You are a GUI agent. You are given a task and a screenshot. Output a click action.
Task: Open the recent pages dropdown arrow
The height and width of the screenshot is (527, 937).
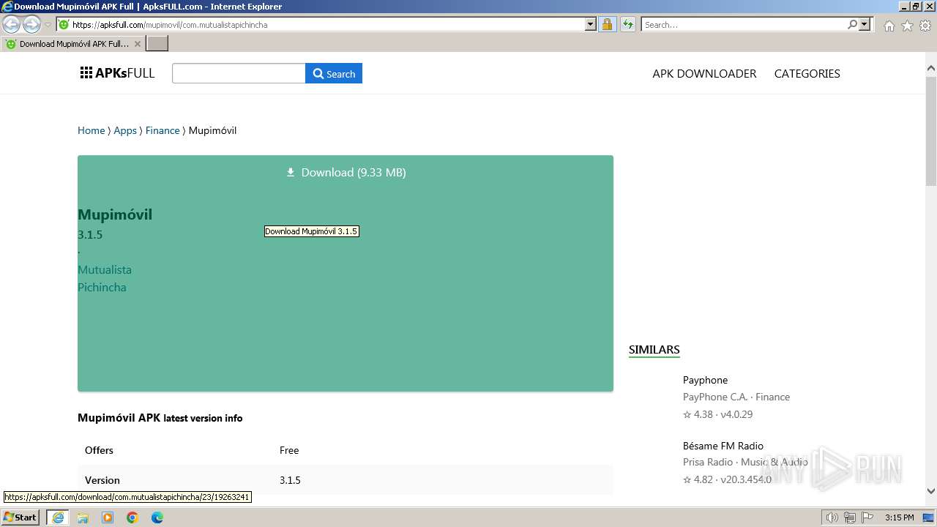[x=48, y=24]
